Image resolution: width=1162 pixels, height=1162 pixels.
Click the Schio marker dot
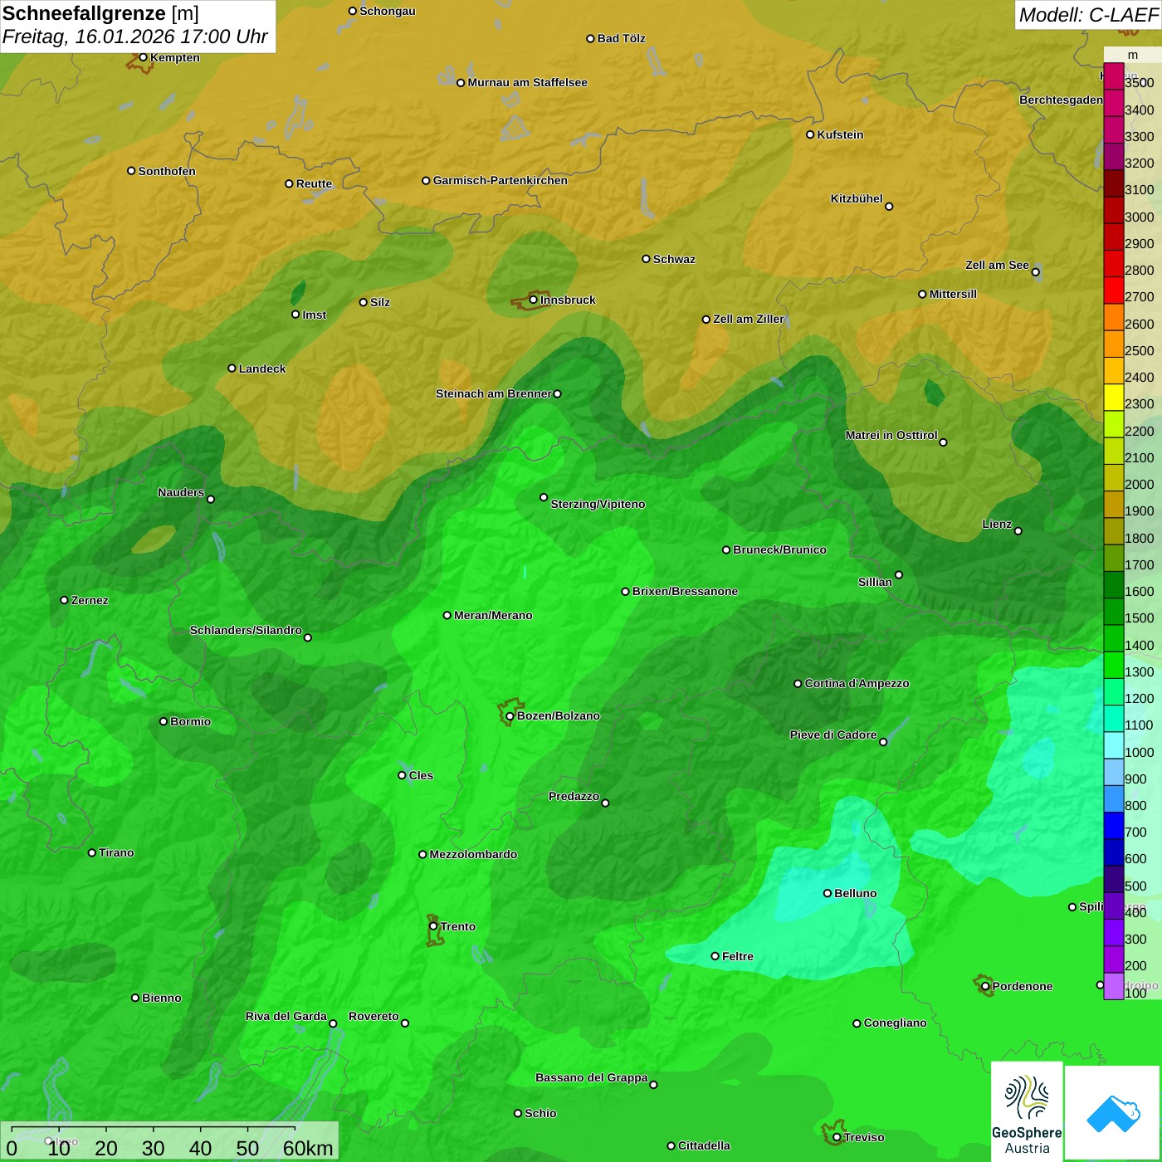tap(518, 1113)
